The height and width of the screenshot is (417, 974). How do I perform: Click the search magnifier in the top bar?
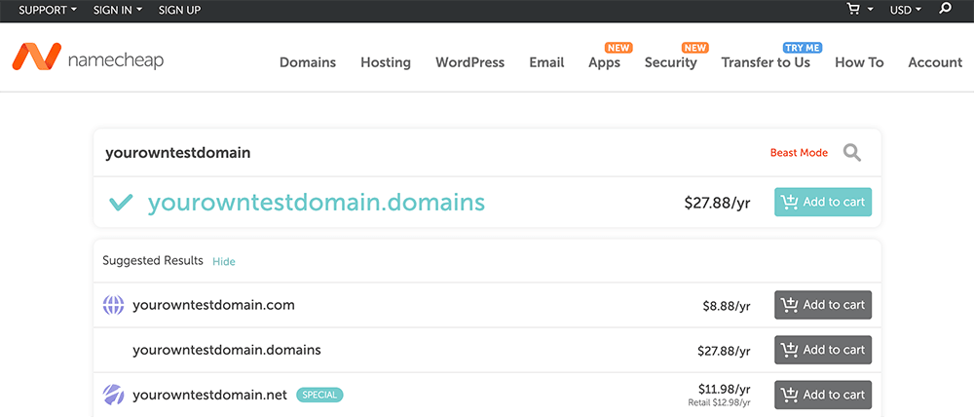(945, 9)
